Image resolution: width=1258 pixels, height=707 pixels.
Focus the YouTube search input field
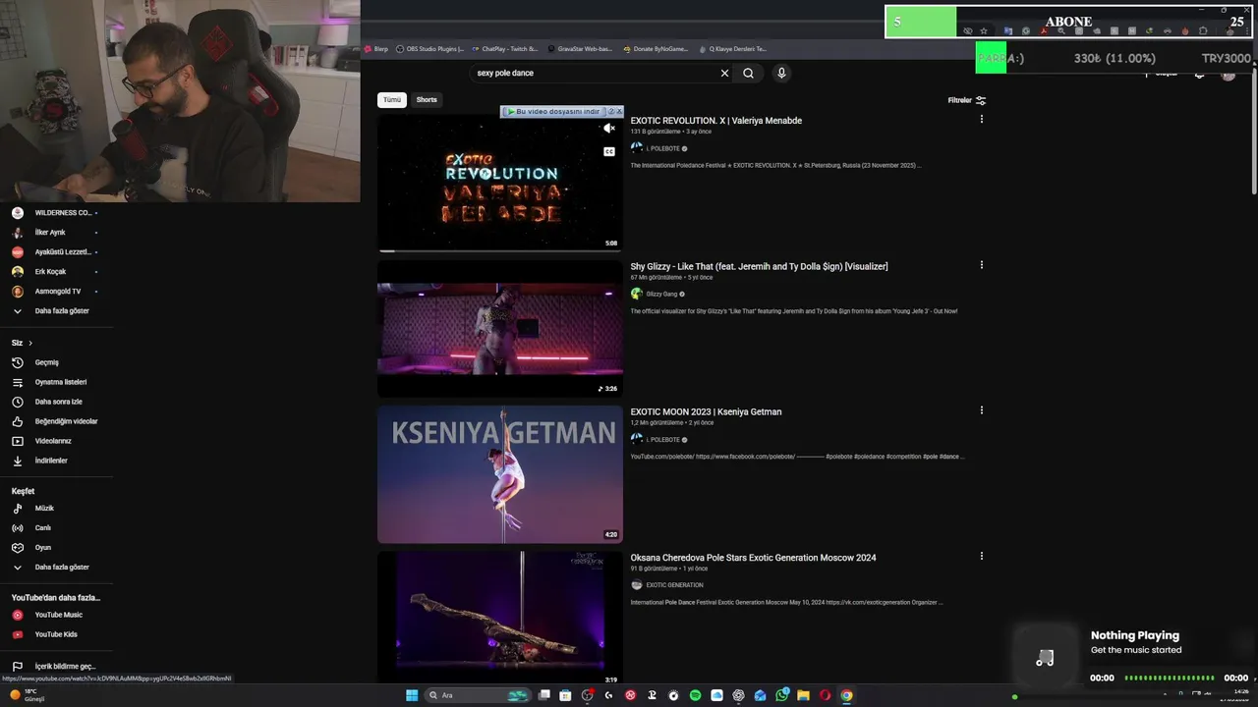point(593,73)
